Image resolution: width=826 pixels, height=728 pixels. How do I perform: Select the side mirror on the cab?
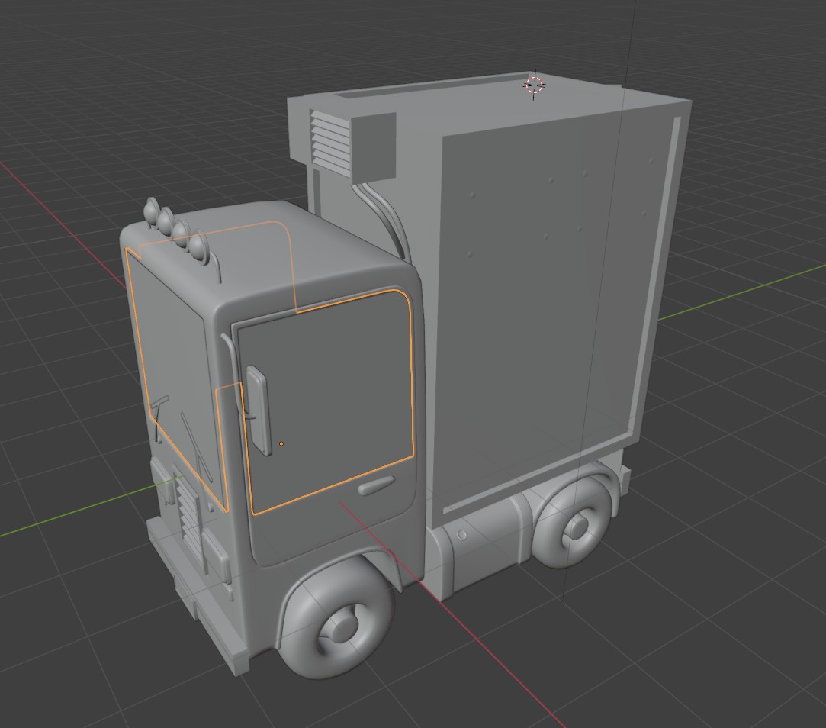coord(259,410)
